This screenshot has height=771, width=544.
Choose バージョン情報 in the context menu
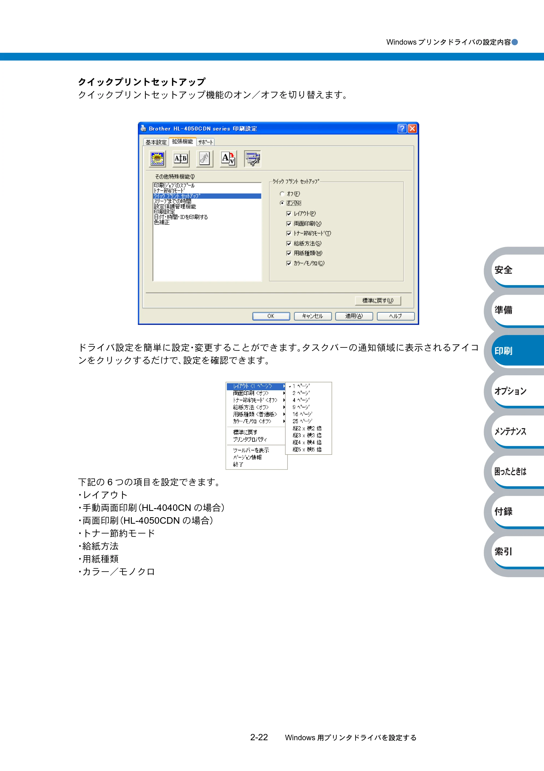256,457
